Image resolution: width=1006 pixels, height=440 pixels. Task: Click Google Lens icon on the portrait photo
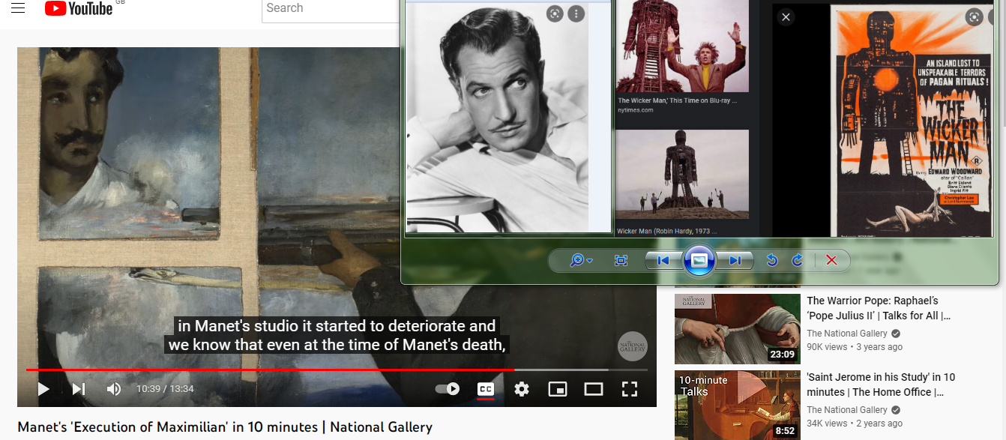point(555,13)
